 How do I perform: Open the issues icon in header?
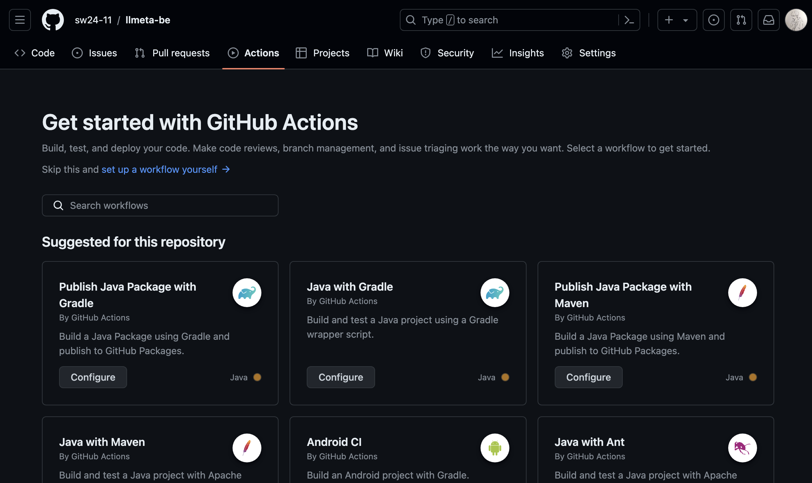point(713,20)
